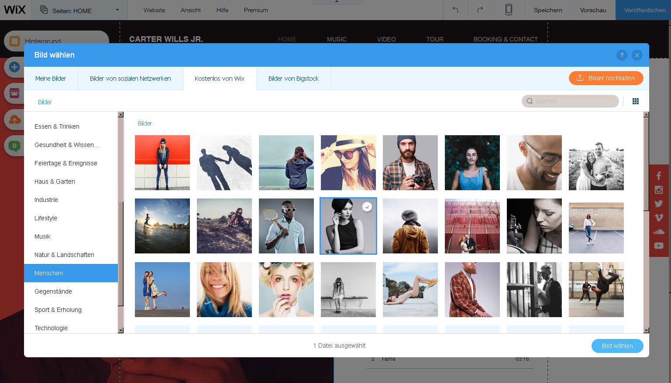
Task: Click image grid scrollbar down arrow
Action: coord(646,331)
